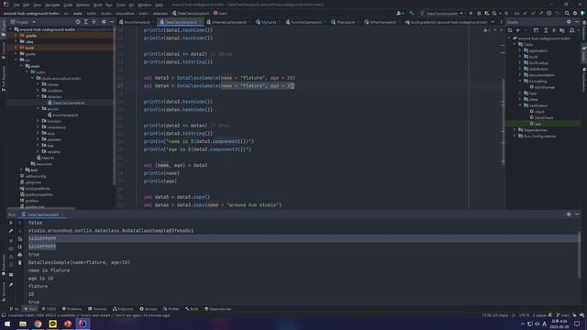Click the Debug bug icon in toolbar
The width and height of the screenshot is (587, 330).
pos(479,13)
